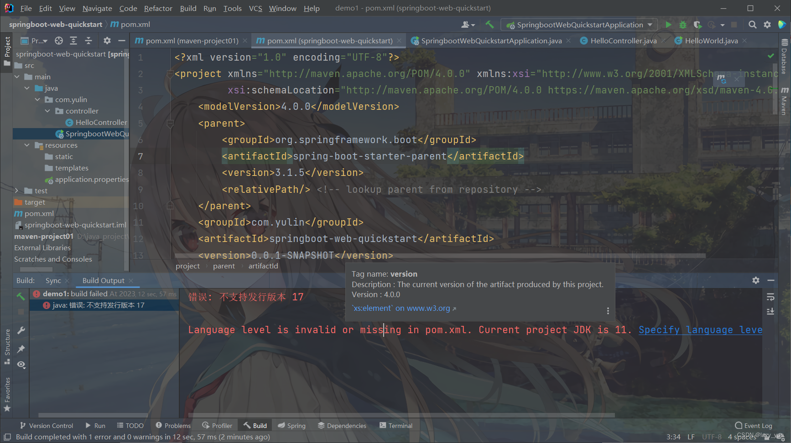Open SpringbootWebQuickstartApplication.java editor tab

coord(491,41)
